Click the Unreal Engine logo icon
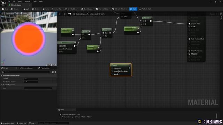 (x=3, y=3)
